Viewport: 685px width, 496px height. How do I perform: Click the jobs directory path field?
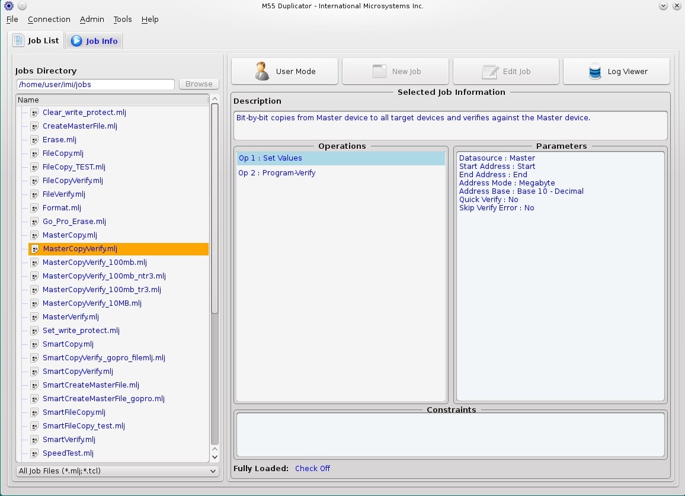click(x=95, y=84)
